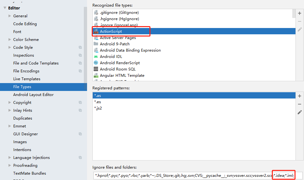Click the copy icon next to Inlay Hints
This screenshot has height=180, width=304.
tap(80, 110)
